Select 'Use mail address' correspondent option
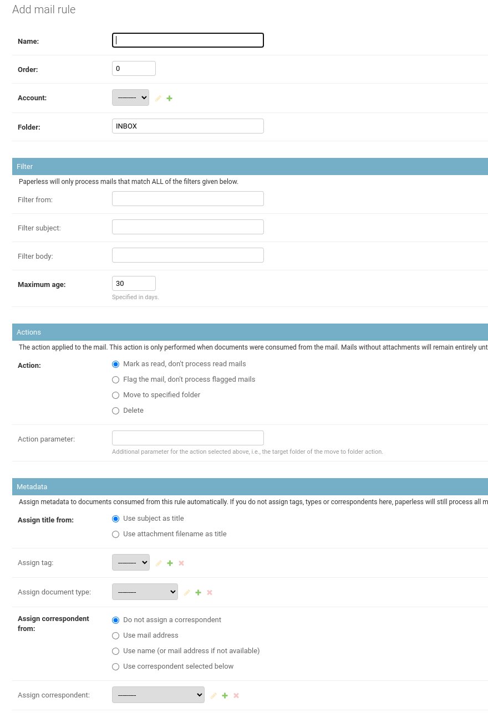 click(116, 635)
